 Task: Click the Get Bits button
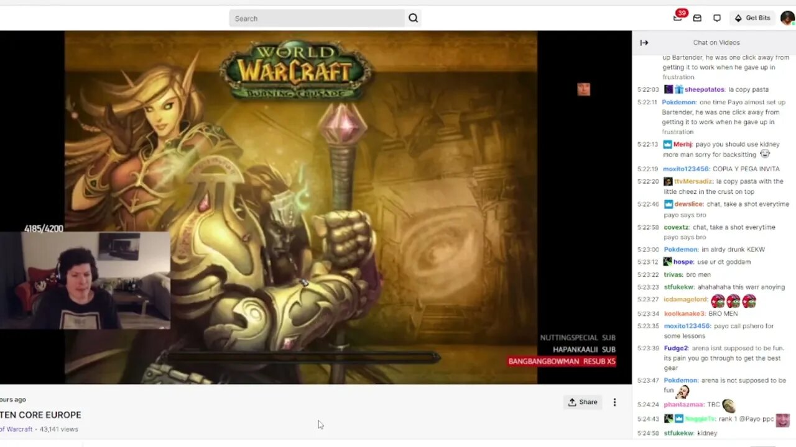(752, 18)
